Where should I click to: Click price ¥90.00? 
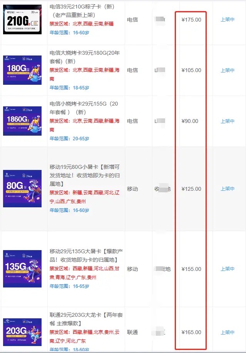coord(190,121)
